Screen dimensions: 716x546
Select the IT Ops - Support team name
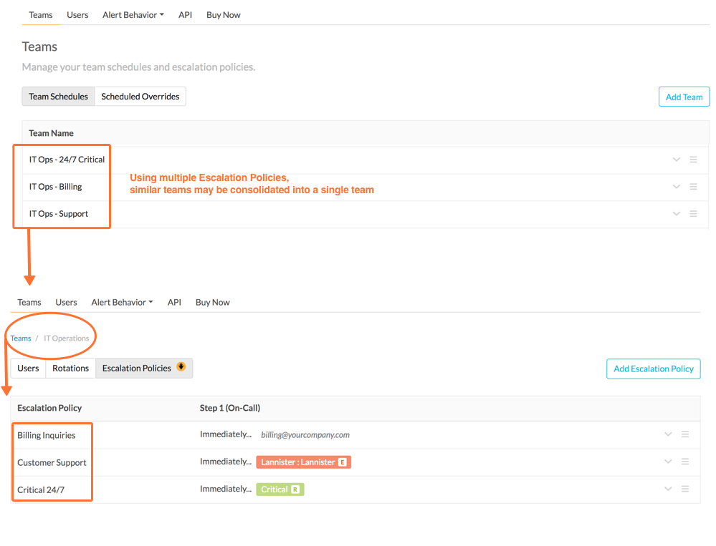pyautogui.click(x=59, y=214)
